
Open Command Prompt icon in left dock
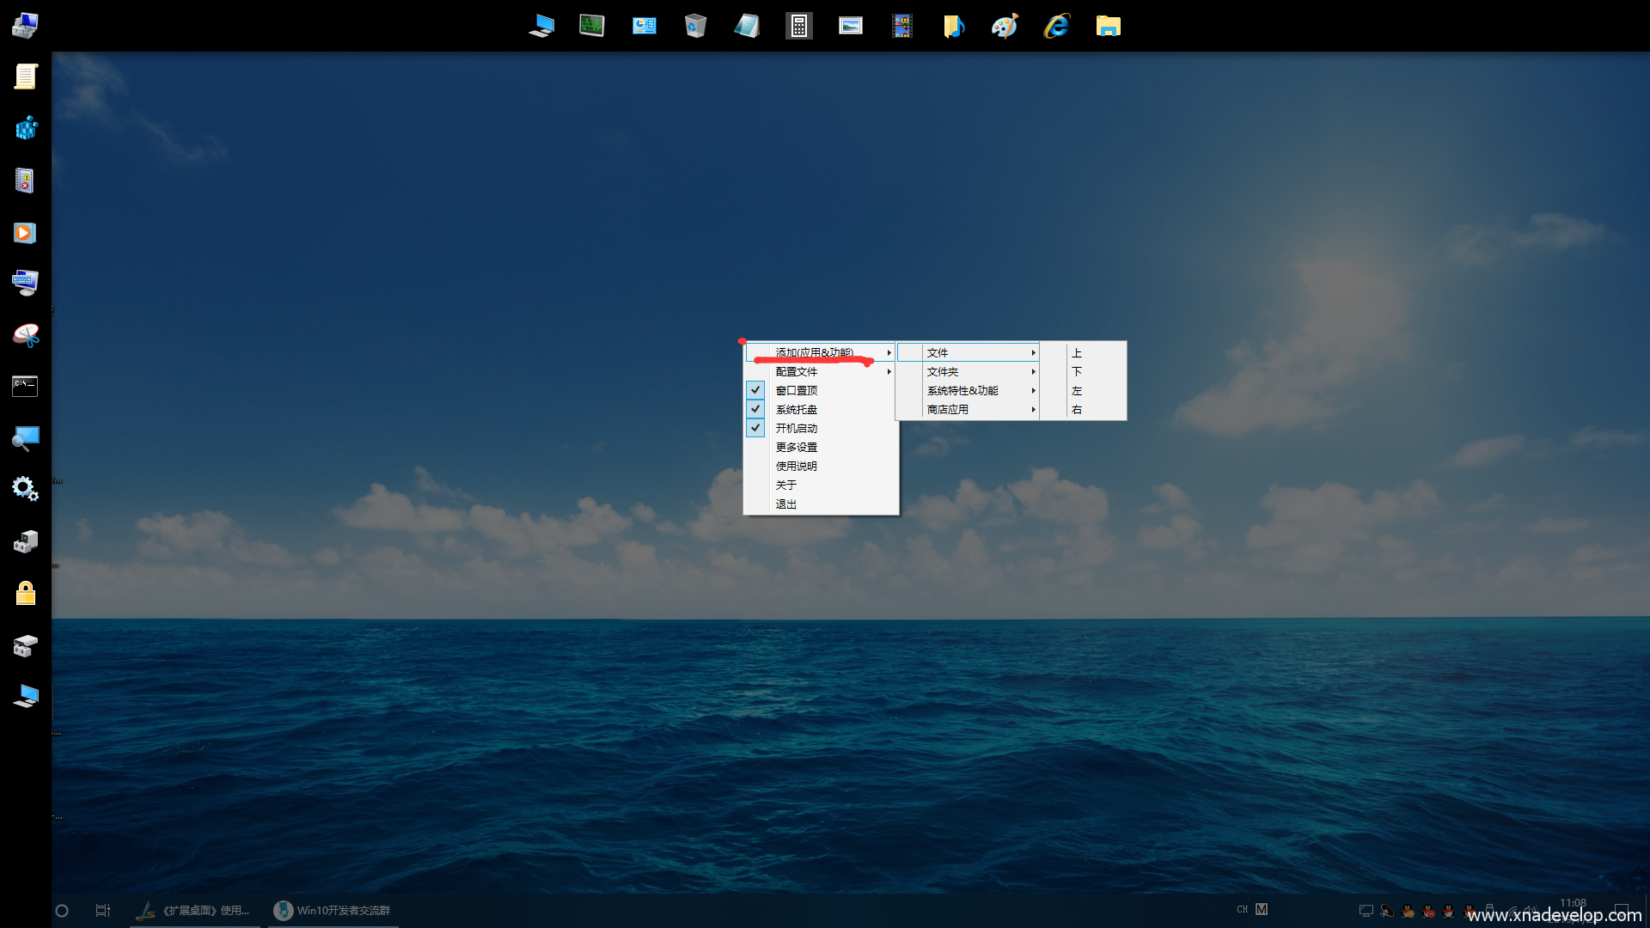pos(25,386)
